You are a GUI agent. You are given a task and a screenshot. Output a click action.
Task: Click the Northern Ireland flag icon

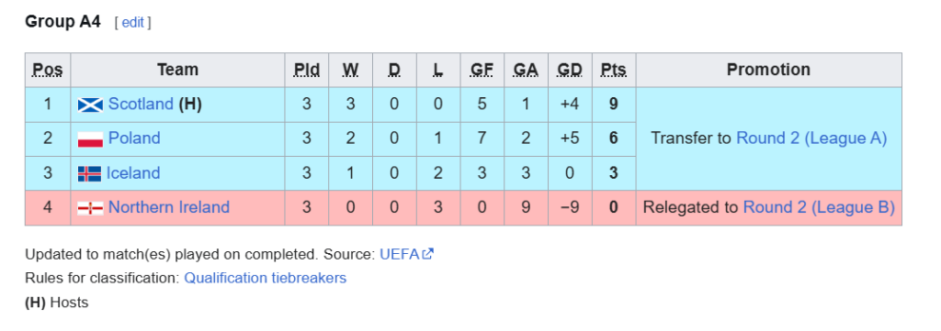click(90, 208)
